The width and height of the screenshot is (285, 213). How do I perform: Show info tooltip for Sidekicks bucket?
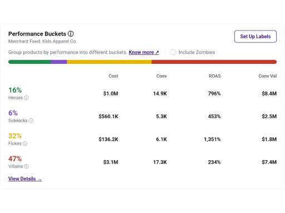[x=31, y=120]
